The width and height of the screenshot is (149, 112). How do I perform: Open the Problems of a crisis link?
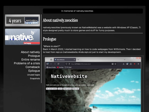coord(27,63)
